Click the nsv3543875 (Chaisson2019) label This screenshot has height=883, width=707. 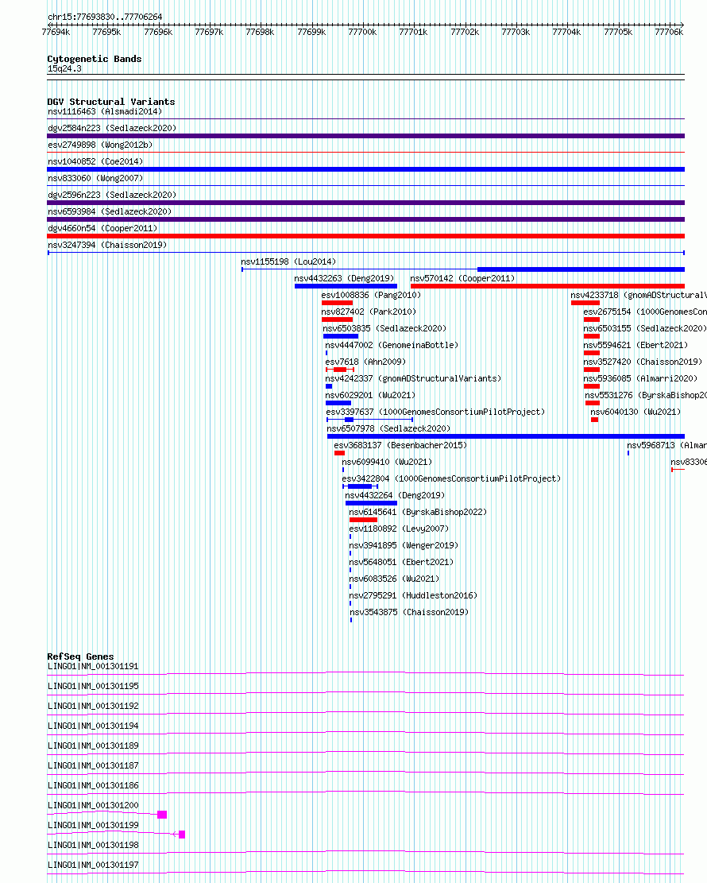(x=409, y=613)
